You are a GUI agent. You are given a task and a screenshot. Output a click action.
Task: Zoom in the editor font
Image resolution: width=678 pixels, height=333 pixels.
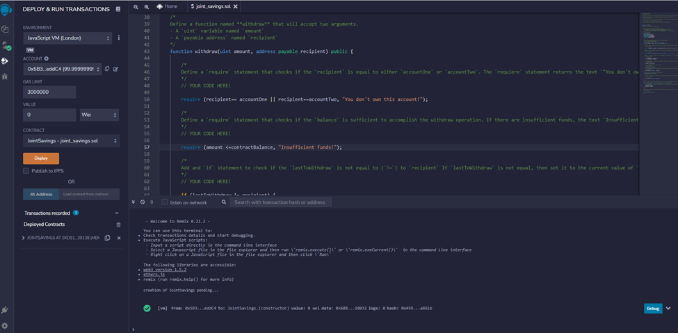coord(147,6)
